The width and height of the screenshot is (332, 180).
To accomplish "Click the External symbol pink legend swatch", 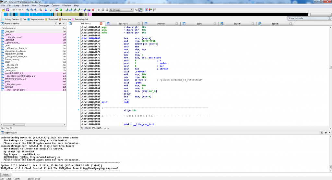I will (x=73, y=19).
